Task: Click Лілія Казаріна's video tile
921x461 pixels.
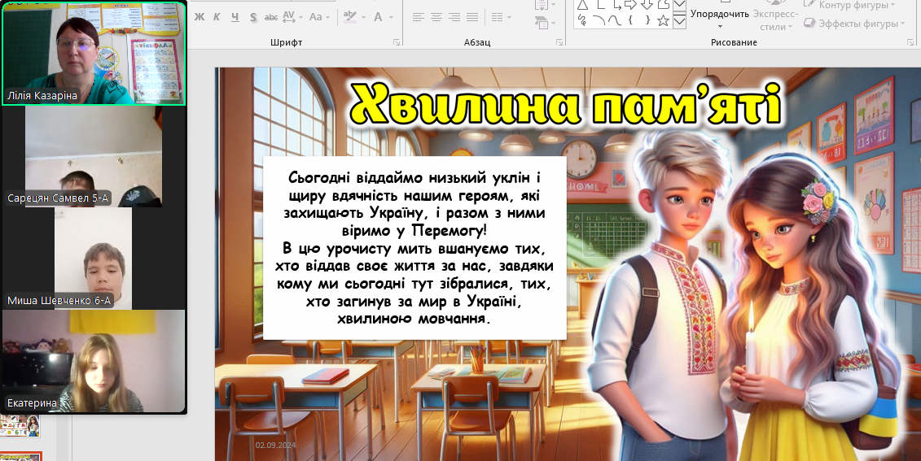Action: point(94,53)
